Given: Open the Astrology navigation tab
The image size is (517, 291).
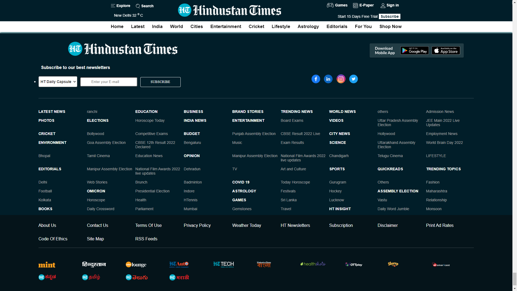Looking at the screenshot, I should tap(308, 26).
